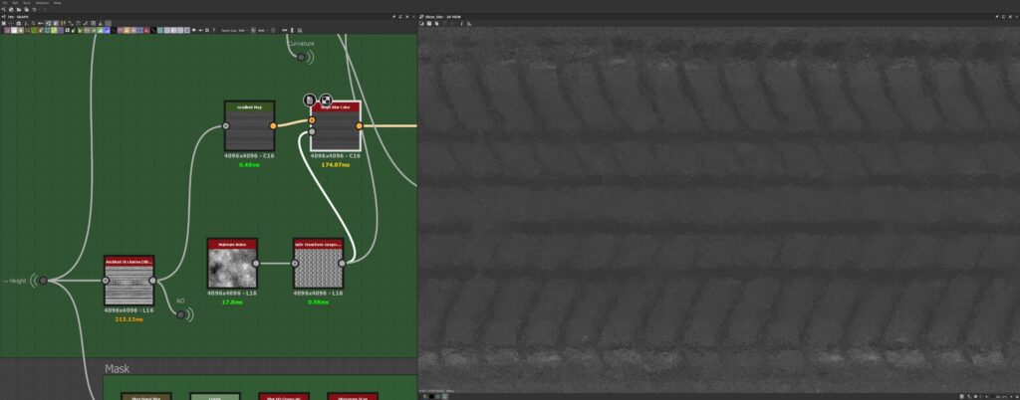Image resolution: width=1020 pixels, height=400 pixels.
Task: Open the File menu
Action: tap(5, 3)
